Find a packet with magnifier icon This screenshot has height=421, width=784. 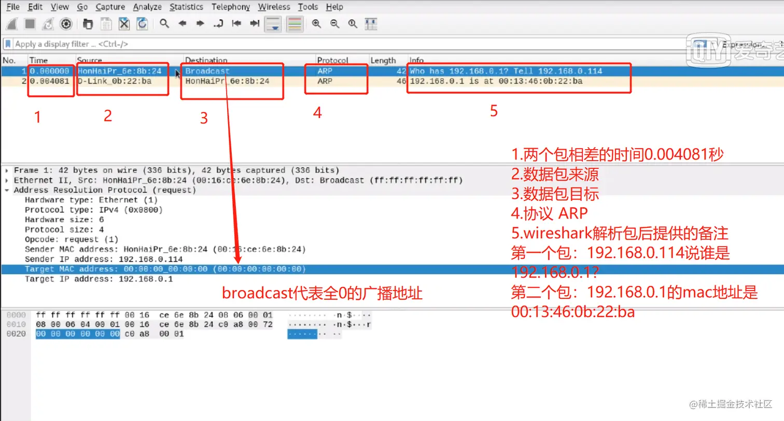pos(164,23)
